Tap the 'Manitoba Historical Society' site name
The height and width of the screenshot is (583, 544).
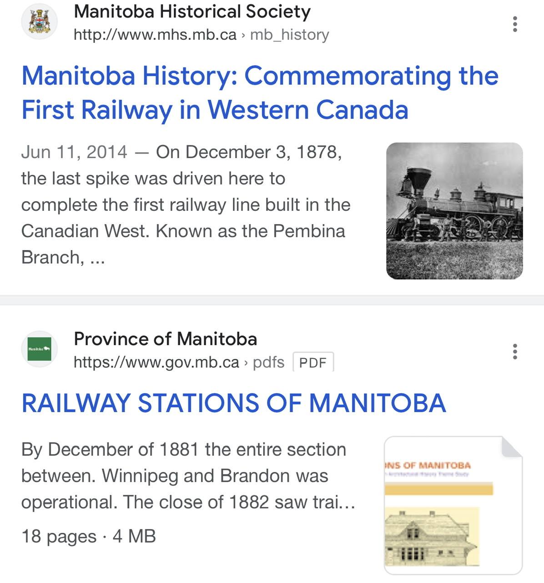[x=192, y=11]
